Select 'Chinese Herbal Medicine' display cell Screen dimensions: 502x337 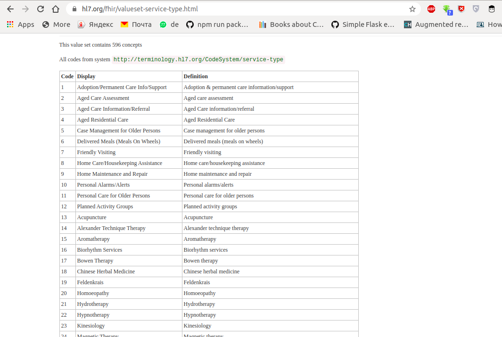[x=129, y=271]
